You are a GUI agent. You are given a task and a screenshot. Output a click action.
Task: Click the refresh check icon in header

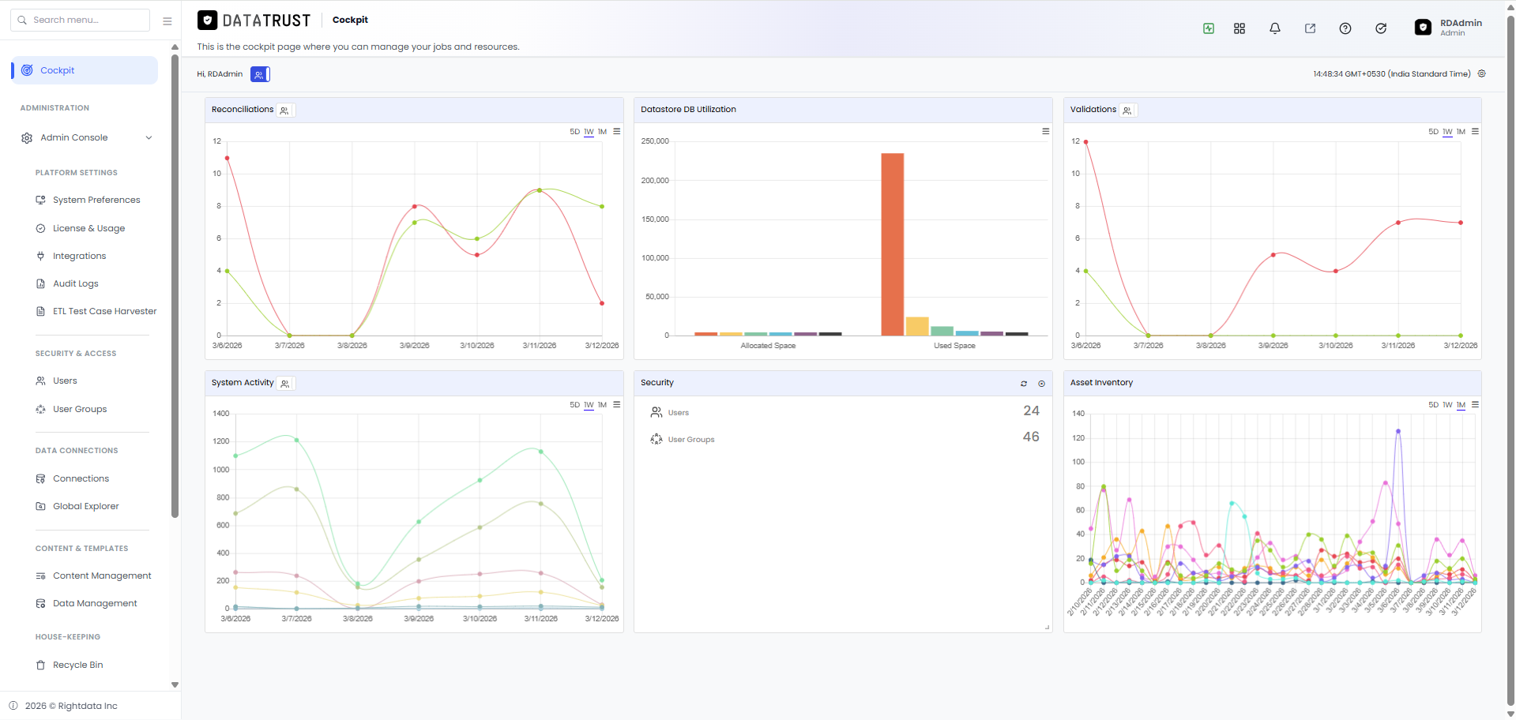click(1381, 28)
